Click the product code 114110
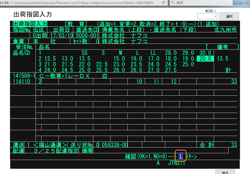This screenshot has height=174, width=250. click(21, 82)
